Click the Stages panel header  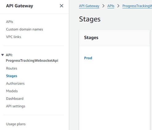coord(91,38)
